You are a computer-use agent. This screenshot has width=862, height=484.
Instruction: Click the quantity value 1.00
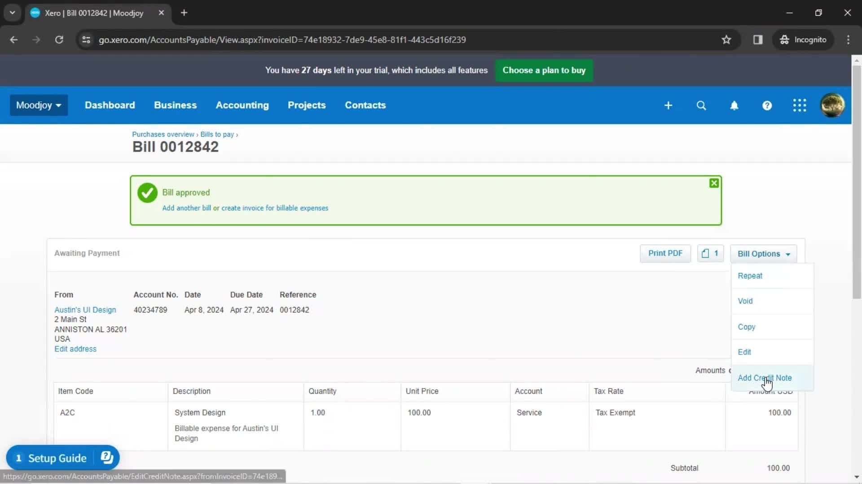(317, 412)
